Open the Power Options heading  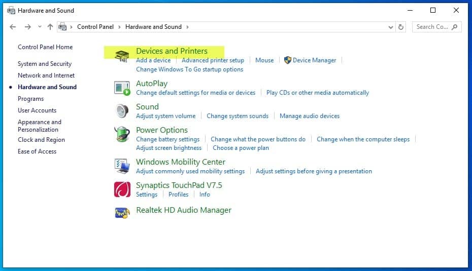[162, 130]
